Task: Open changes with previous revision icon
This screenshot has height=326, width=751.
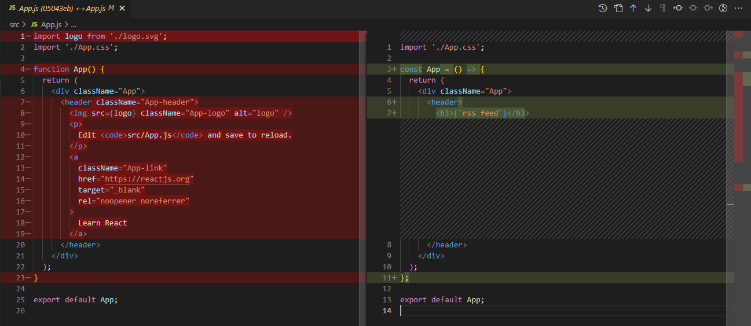Action: [678, 8]
